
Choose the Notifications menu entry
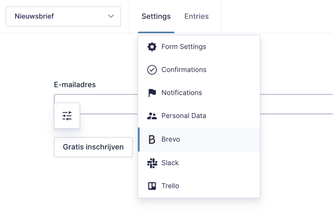tap(181, 93)
